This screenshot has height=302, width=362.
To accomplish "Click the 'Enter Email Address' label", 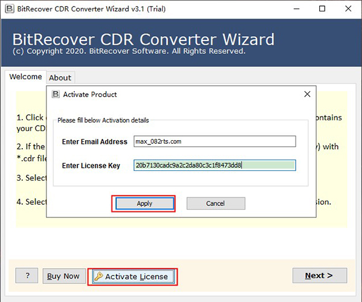I will [95, 142].
